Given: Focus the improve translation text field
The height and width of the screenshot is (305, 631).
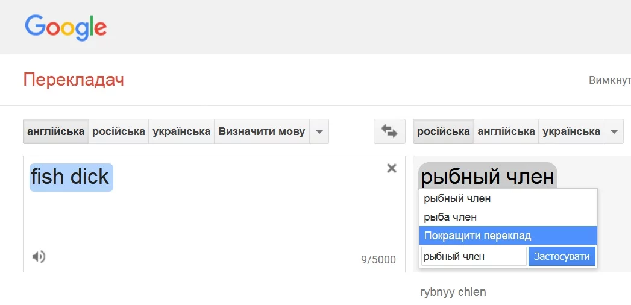Looking at the screenshot, I should 474,256.
